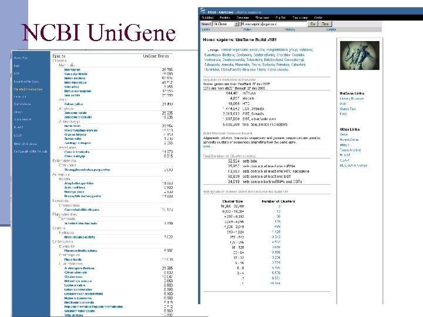Open the Search database dropdown showing UniGene
The image size is (423, 317).
coord(226,24)
